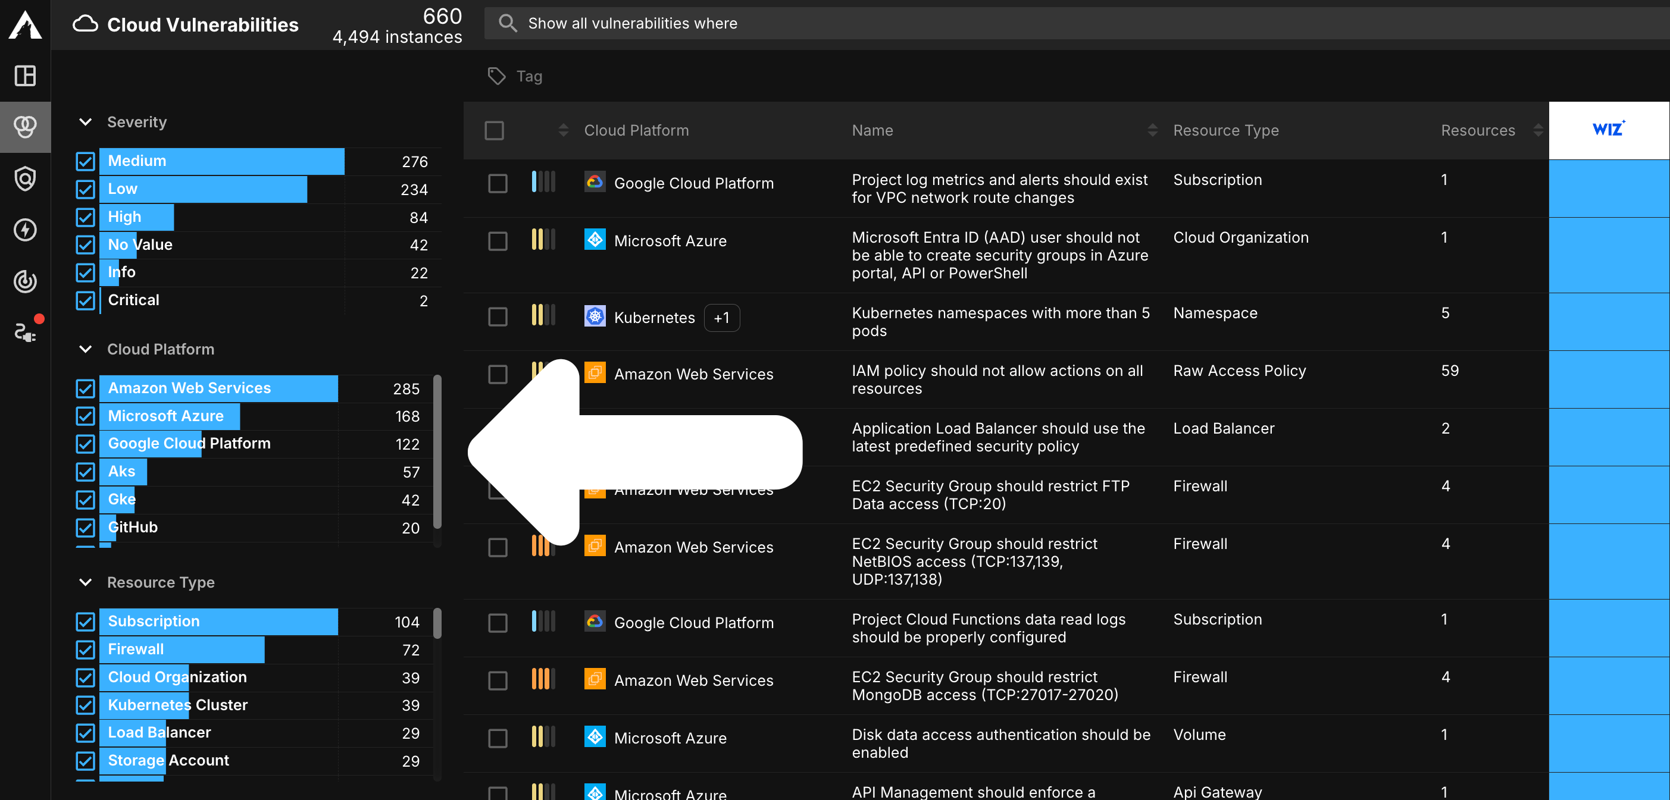Click the Kubernetes icon in namespaces row

(595, 316)
